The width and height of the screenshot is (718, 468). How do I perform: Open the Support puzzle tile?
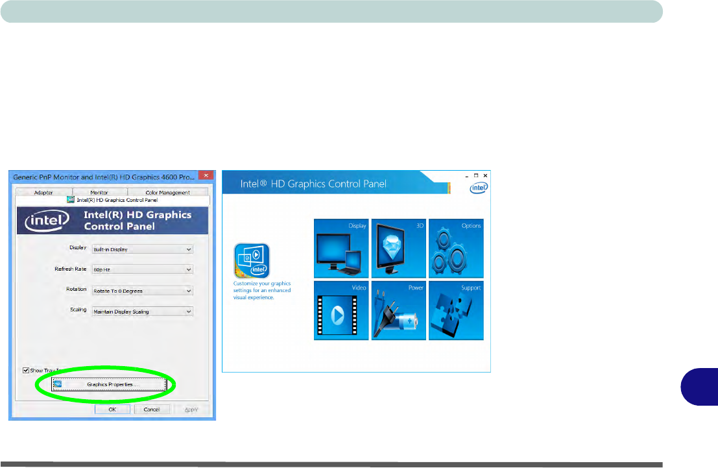click(456, 310)
